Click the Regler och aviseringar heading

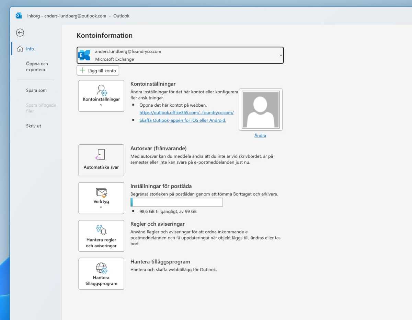pyautogui.click(x=158, y=224)
